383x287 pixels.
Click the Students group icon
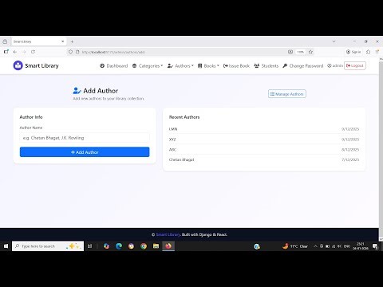point(256,65)
